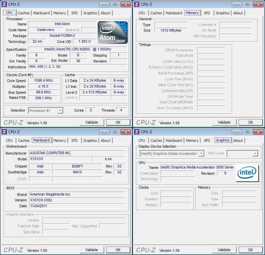Close the top-right Memory window
The height and width of the screenshot is (255, 265).
tap(258, 5)
